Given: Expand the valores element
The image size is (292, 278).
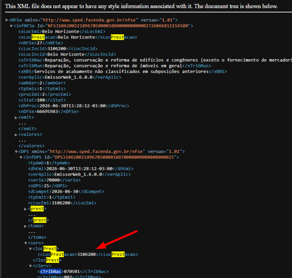Looking at the screenshot, I should (16, 135).
